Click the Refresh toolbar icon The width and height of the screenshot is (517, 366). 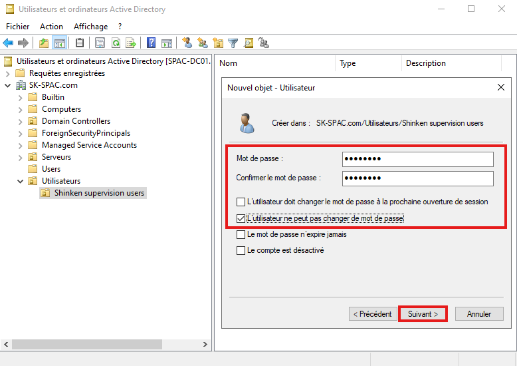pyautogui.click(x=116, y=43)
